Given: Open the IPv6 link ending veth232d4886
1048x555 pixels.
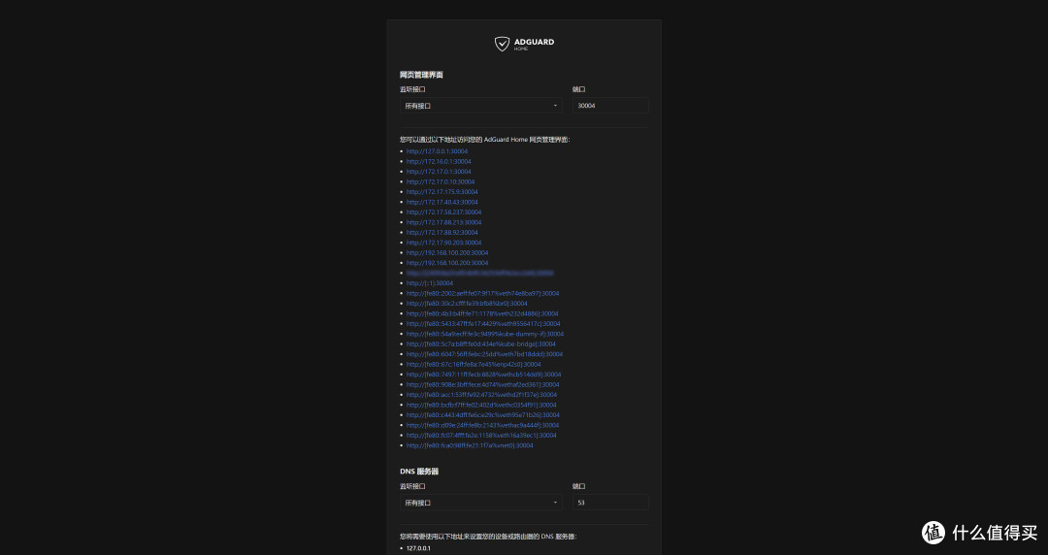Looking at the screenshot, I should 482,313.
